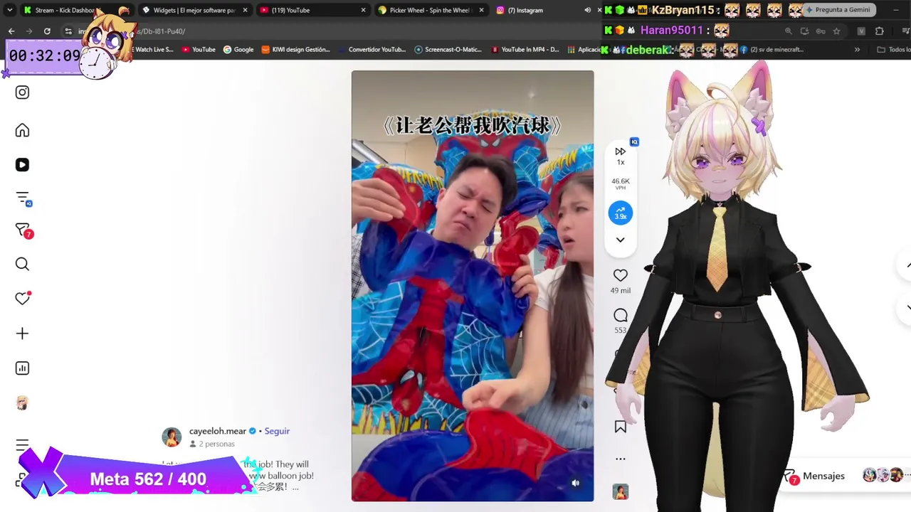Close the Picker Wheel browser tab
The image size is (911, 512).
481,10
